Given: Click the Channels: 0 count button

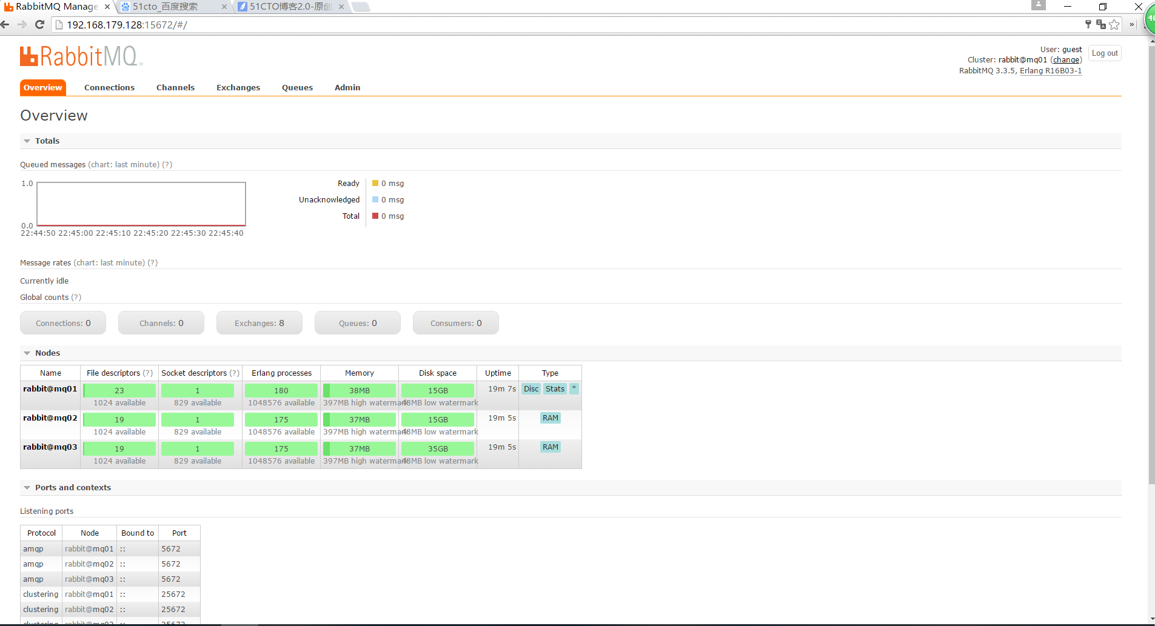Looking at the screenshot, I should click(161, 323).
